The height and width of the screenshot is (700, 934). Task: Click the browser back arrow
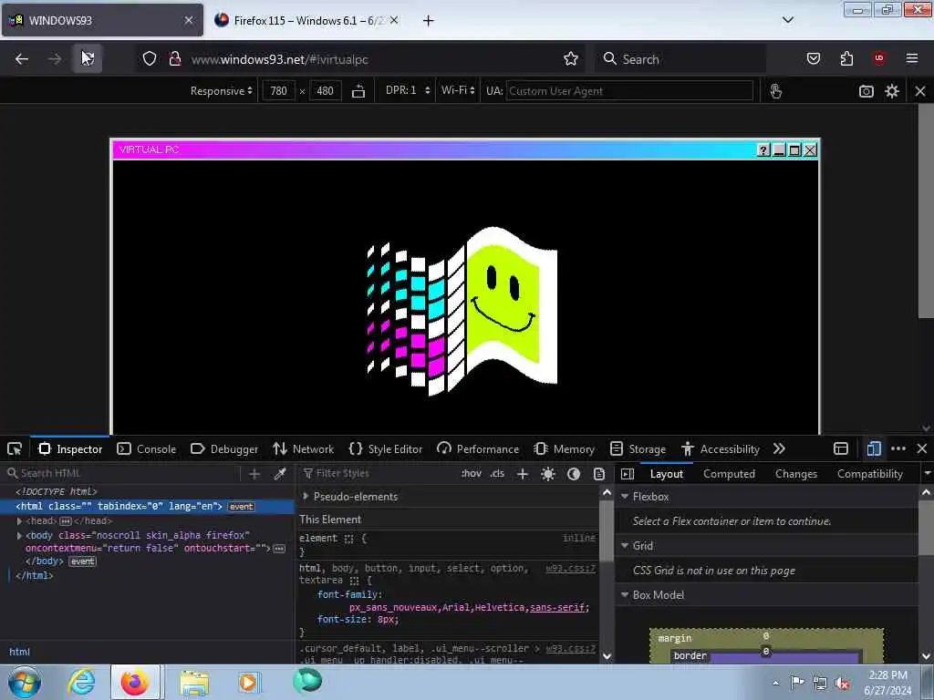pyautogui.click(x=22, y=59)
